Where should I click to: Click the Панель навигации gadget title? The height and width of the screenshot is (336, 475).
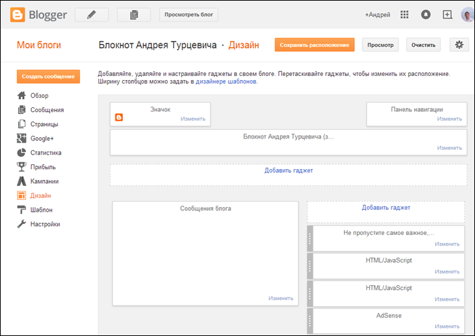pyautogui.click(x=417, y=109)
